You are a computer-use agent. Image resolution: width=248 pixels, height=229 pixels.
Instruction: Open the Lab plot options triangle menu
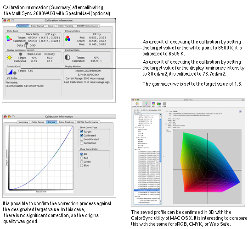pos(174,130)
